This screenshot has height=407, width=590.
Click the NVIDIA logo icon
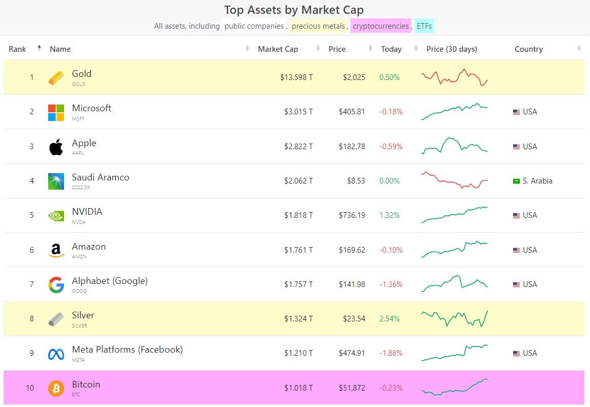[x=56, y=216]
